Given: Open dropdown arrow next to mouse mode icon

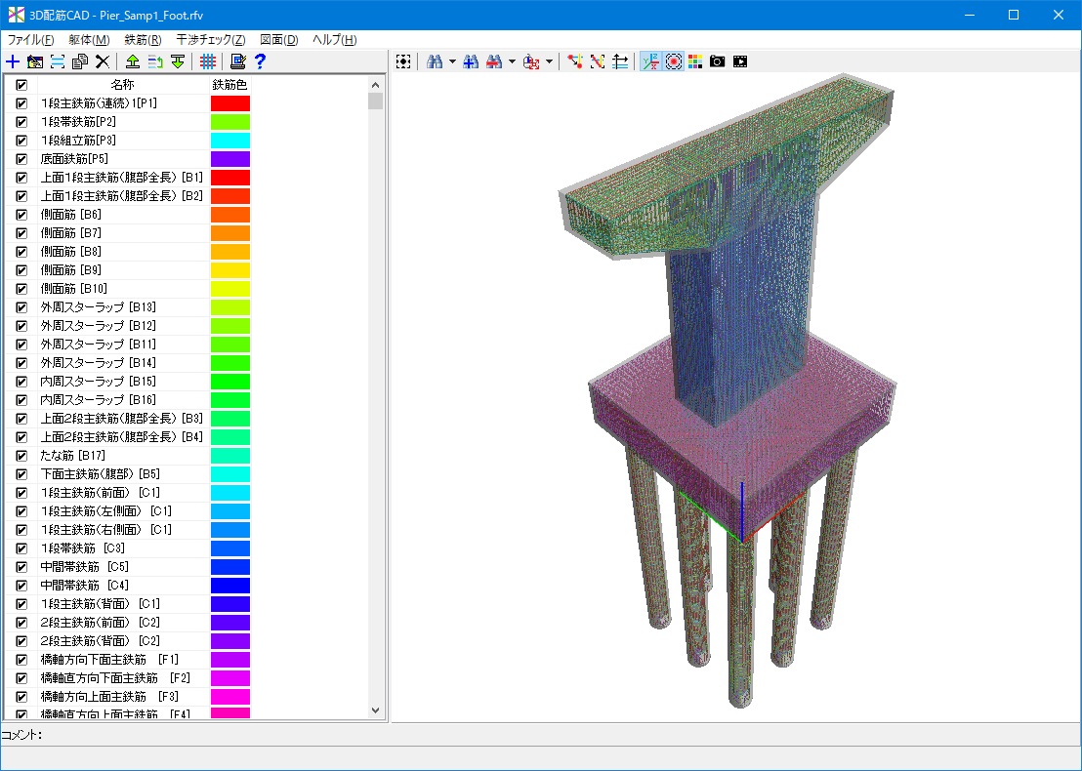Looking at the screenshot, I should coord(549,62).
